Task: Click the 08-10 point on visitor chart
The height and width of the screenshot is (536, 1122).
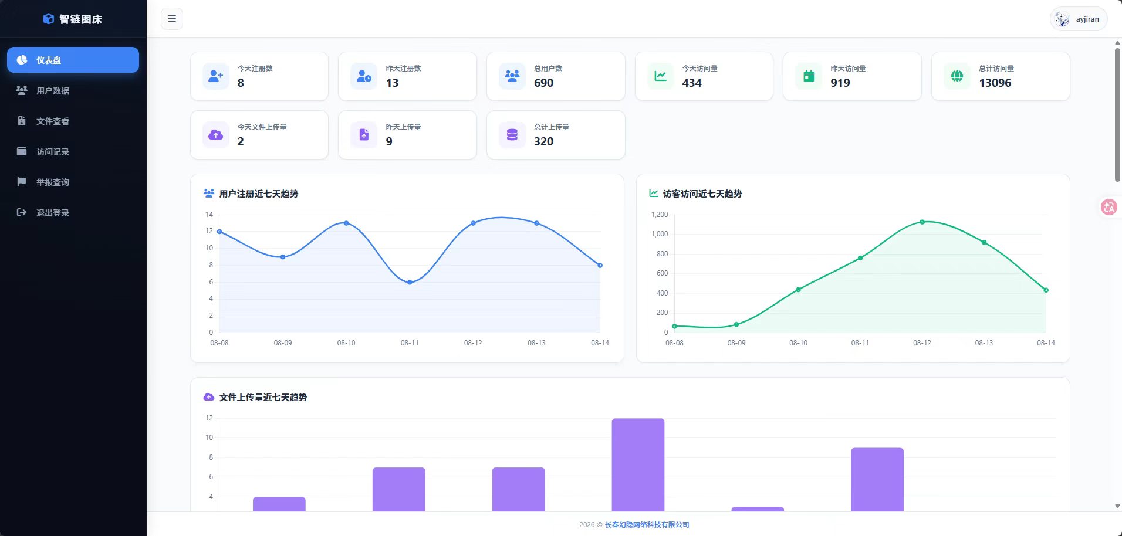Action: 798,290
